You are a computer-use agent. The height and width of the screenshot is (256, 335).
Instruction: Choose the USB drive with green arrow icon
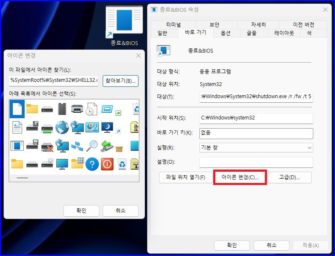107,146
